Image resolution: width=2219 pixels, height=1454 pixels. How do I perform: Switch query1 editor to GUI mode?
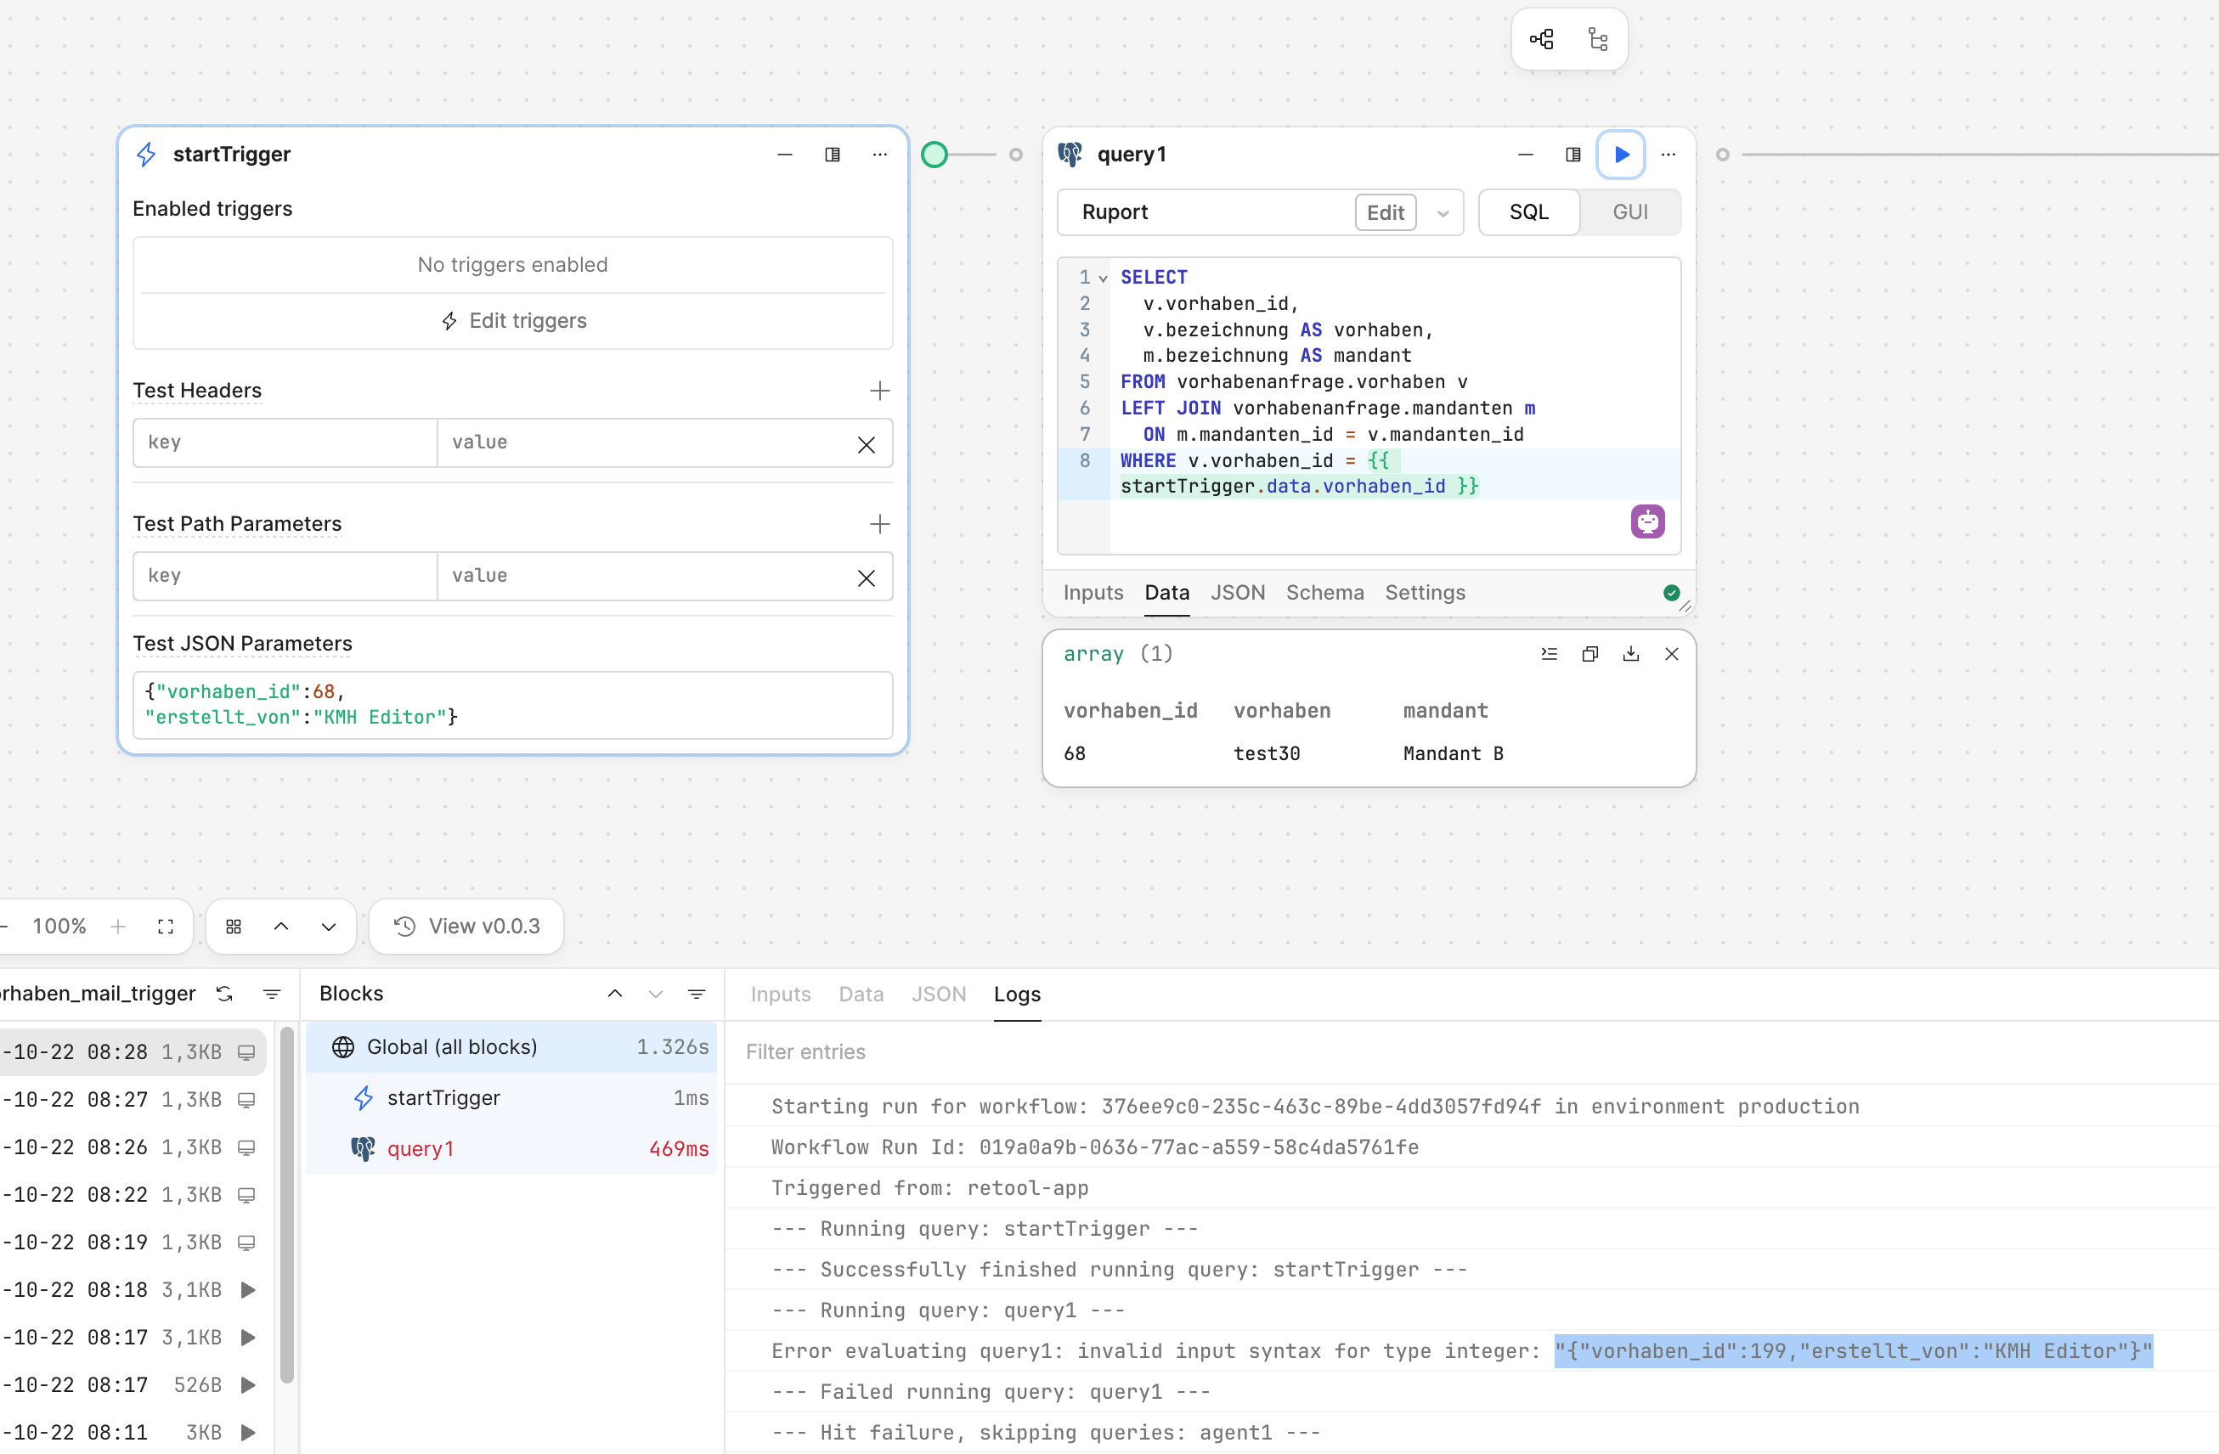pos(1629,212)
